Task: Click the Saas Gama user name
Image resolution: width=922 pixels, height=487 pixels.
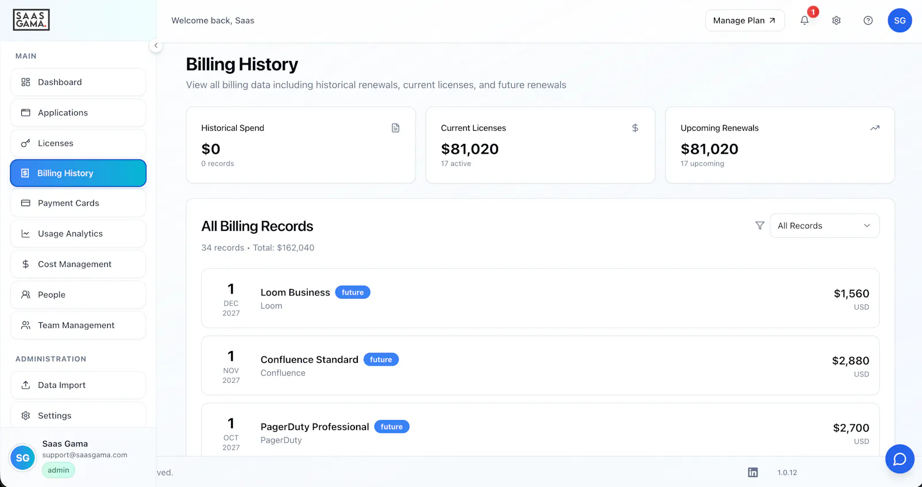Action: coord(65,444)
